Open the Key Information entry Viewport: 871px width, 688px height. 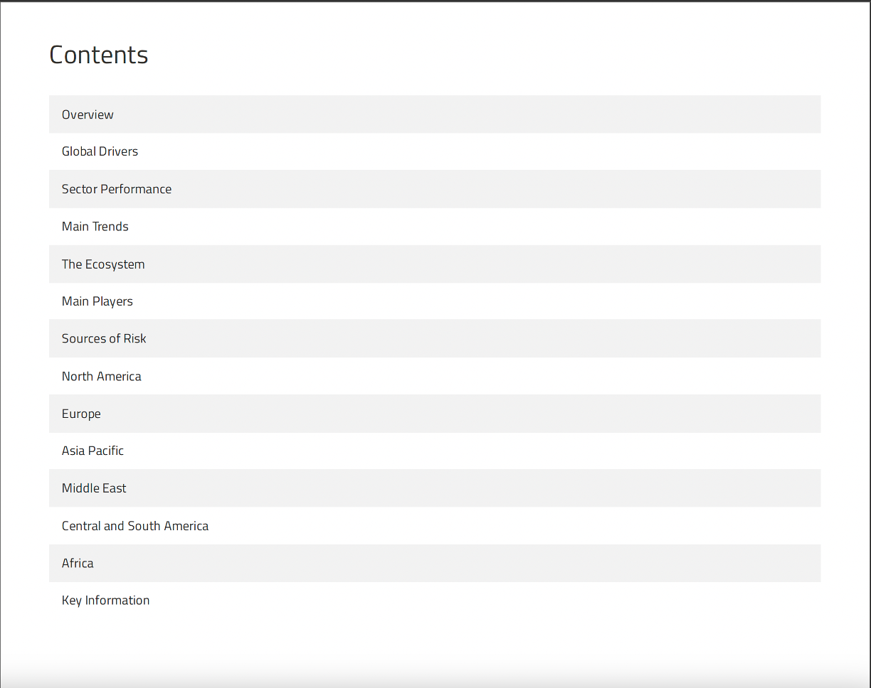pyautogui.click(x=106, y=601)
